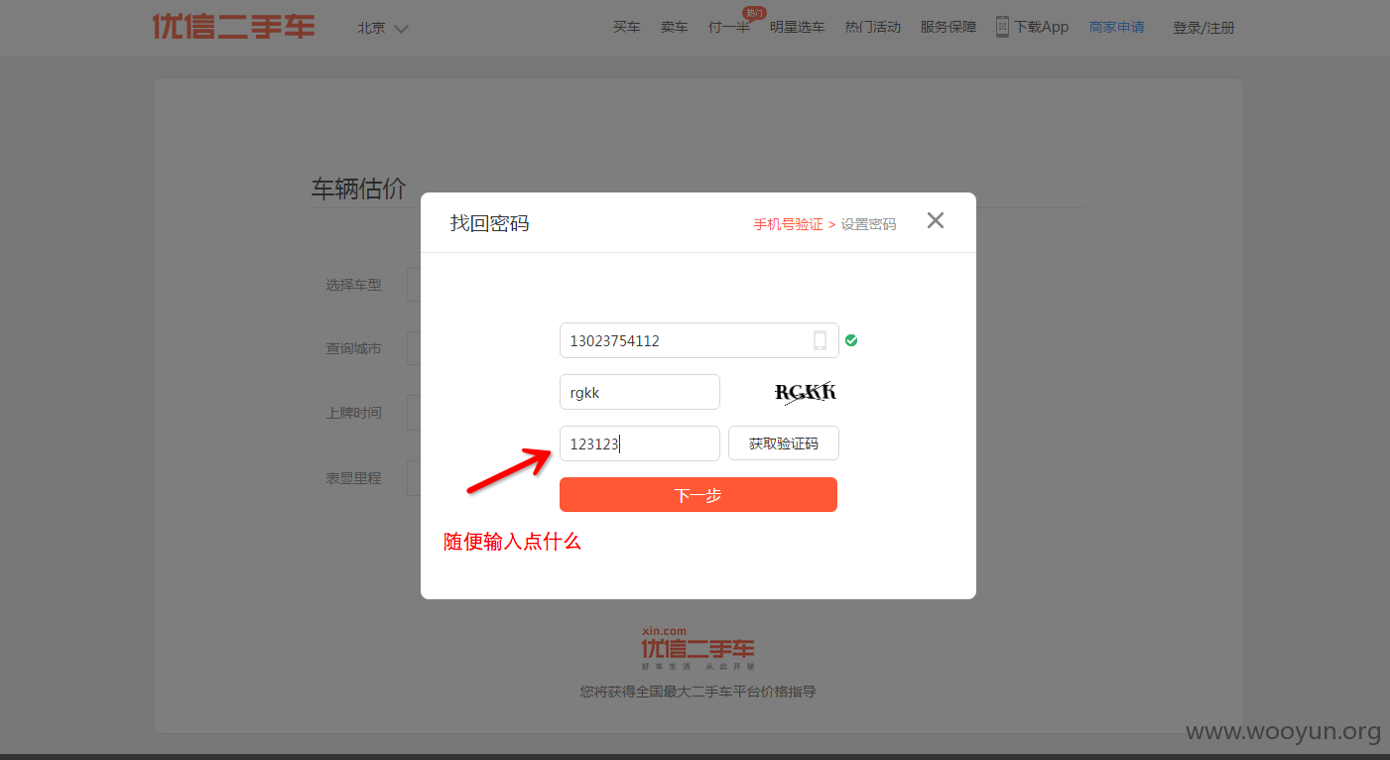Open the 卖车 nav menu item
This screenshot has height=760, width=1390.
click(x=675, y=28)
